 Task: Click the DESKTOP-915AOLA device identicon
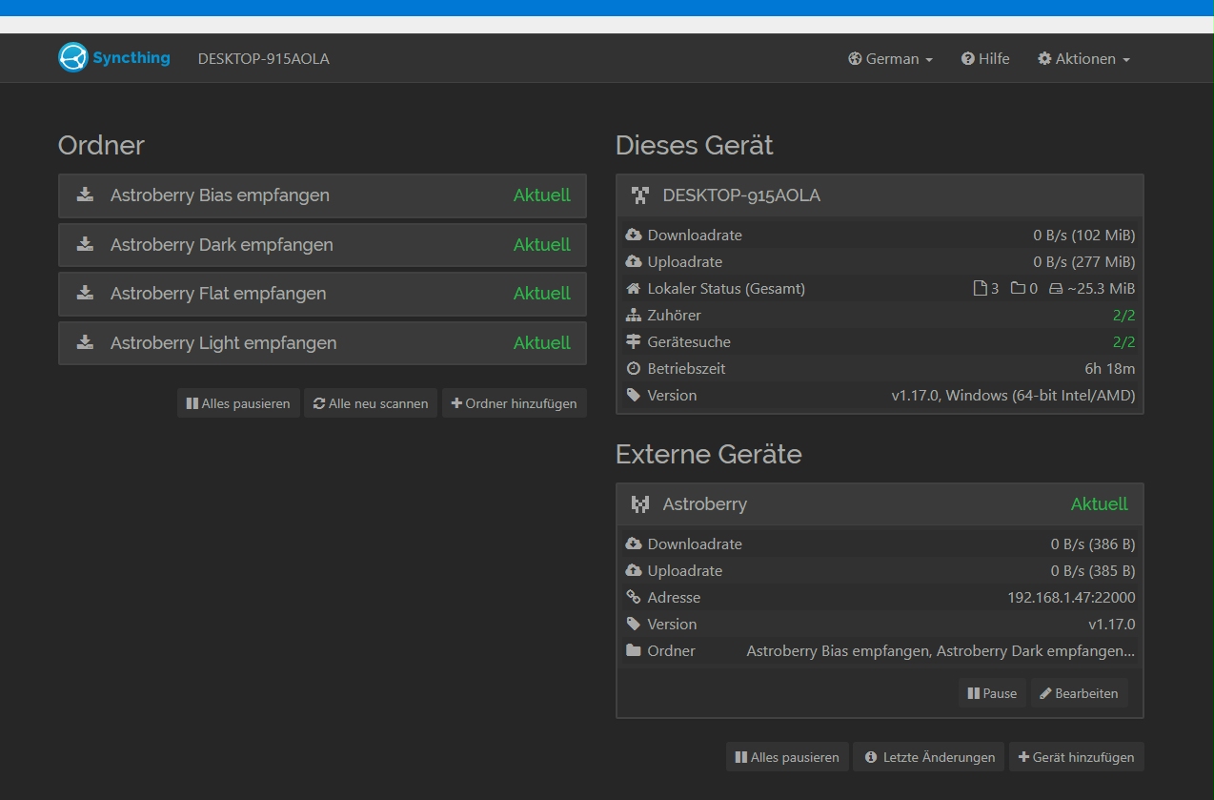pyautogui.click(x=640, y=195)
